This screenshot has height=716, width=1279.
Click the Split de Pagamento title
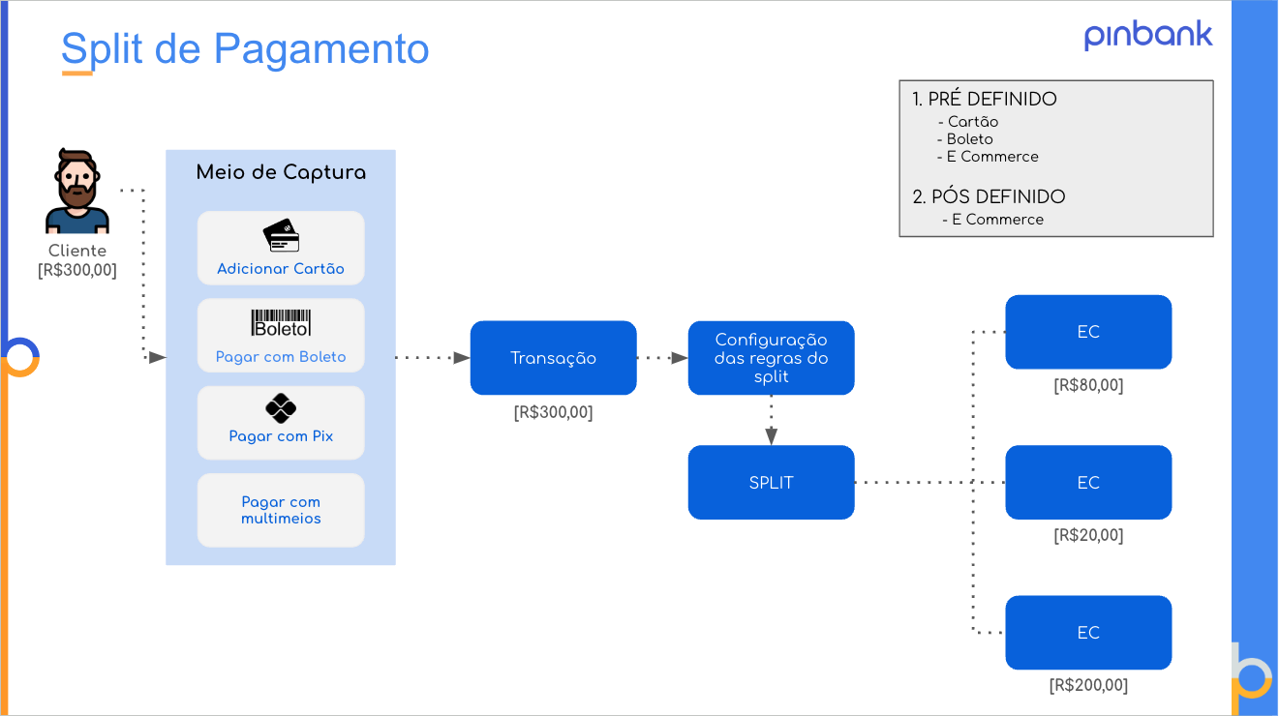point(245,48)
